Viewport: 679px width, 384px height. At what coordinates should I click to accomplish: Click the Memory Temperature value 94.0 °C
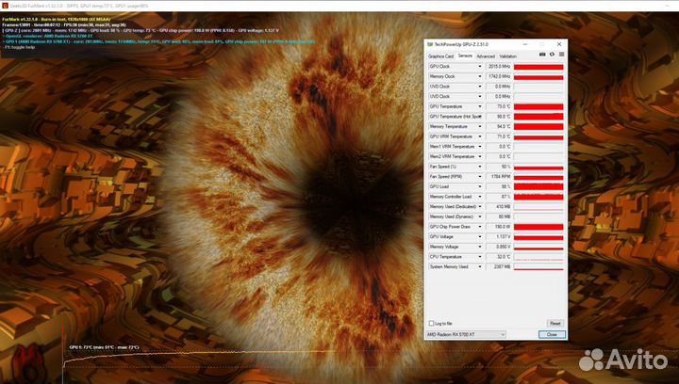click(499, 126)
